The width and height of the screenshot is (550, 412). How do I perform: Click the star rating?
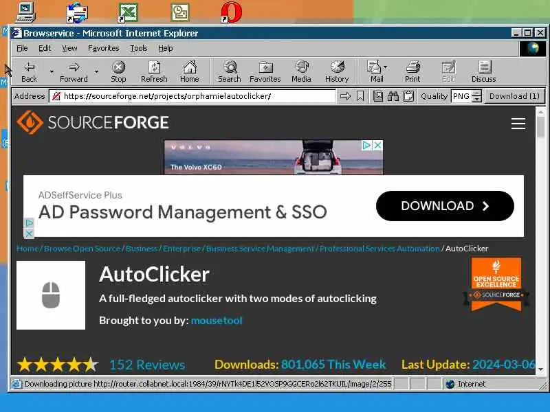point(58,365)
